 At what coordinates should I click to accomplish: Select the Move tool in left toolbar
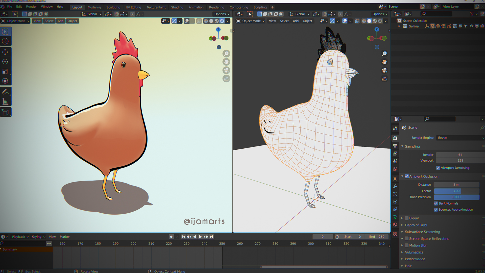click(5, 52)
